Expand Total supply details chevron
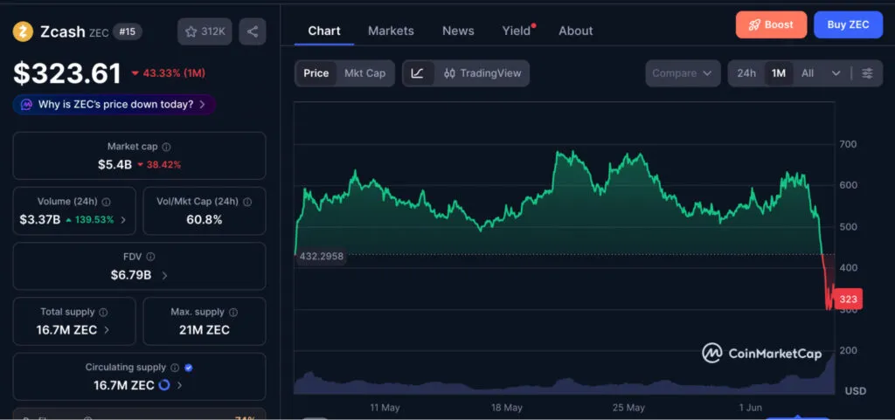Viewport: 895px width, 420px height. coord(107,330)
